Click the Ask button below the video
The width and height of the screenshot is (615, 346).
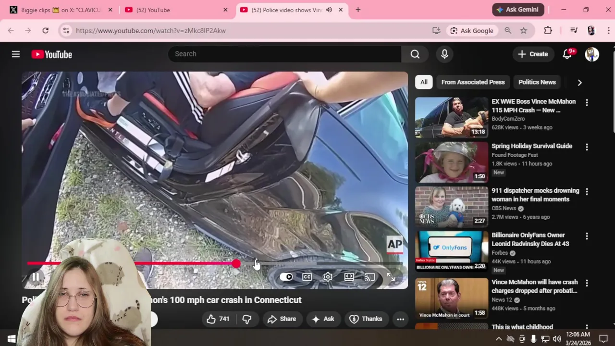[323, 319]
